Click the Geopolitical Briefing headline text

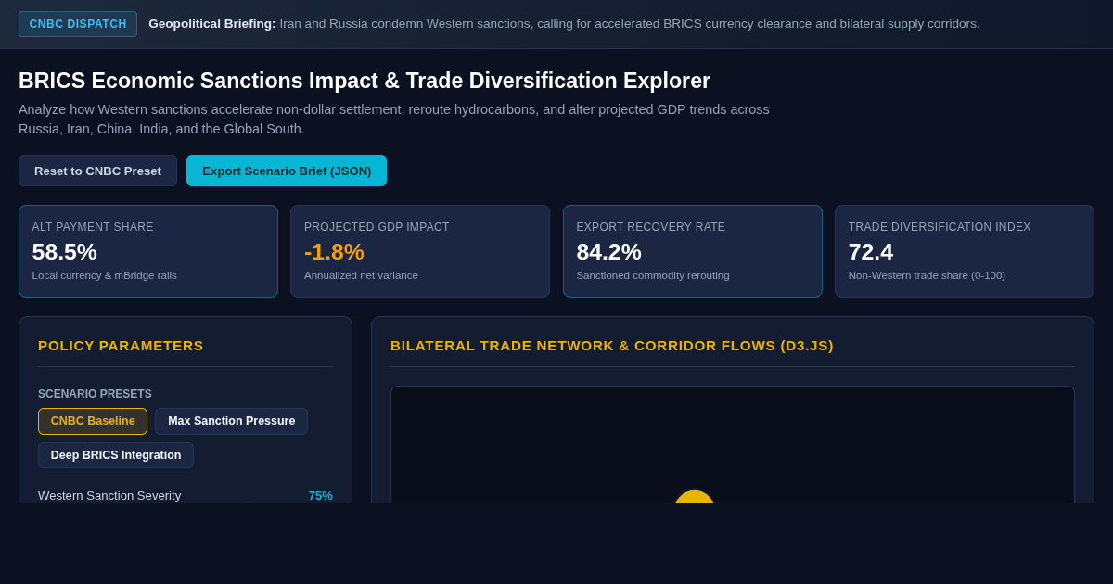[x=564, y=24]
